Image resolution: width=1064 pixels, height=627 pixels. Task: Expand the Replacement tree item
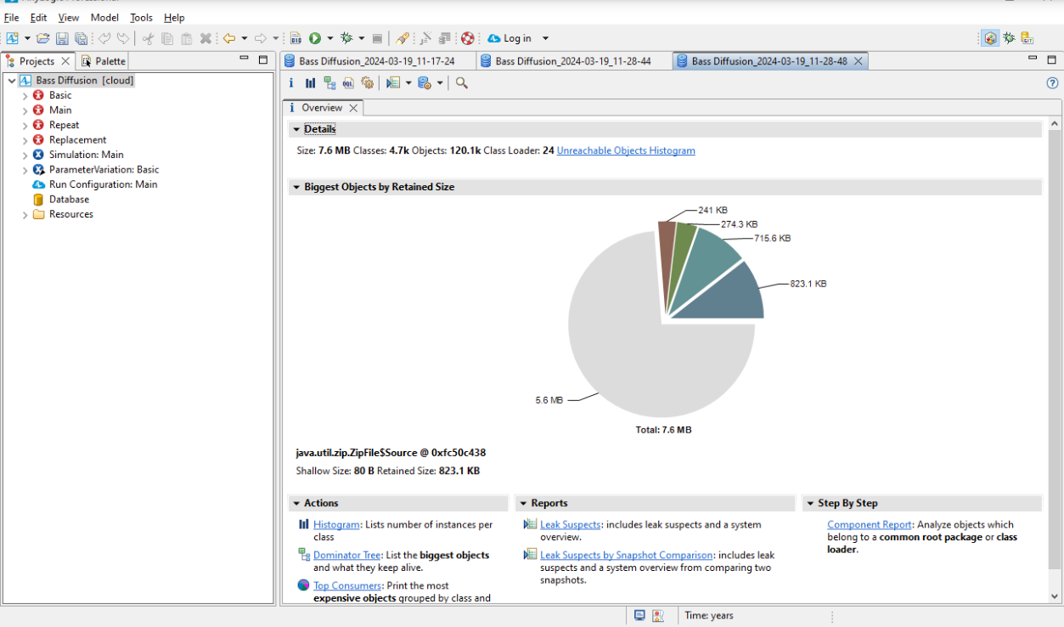(25, 140)
